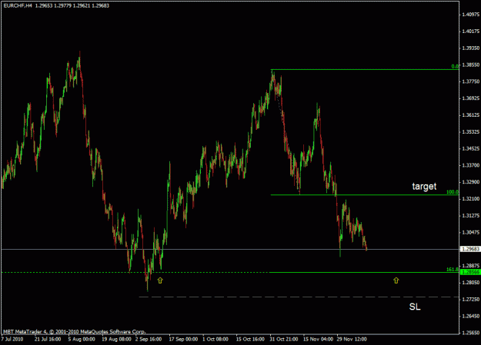
Task: Click the 1.27250 price axis label
Action: click(471, 300)
